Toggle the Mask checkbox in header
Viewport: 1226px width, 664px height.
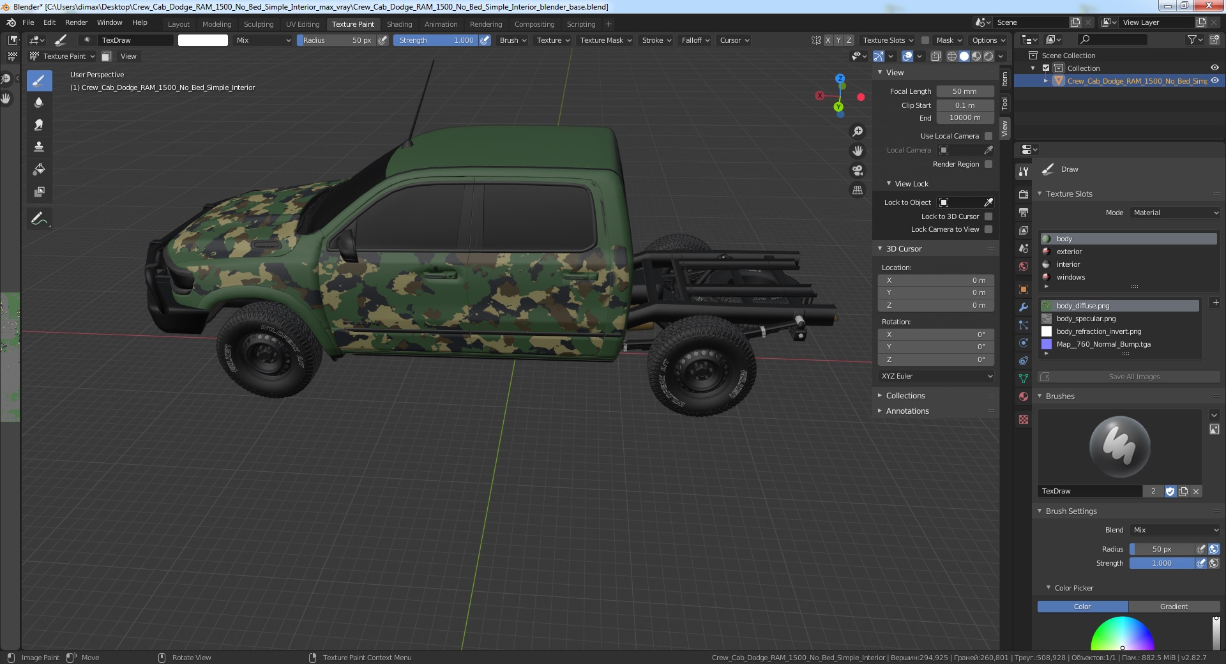point(925,40)
